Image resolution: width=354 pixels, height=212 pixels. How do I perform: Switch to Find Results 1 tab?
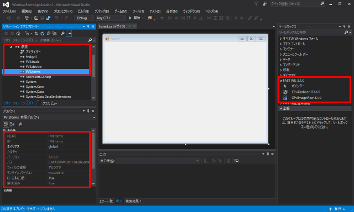(x=133, y=201)
